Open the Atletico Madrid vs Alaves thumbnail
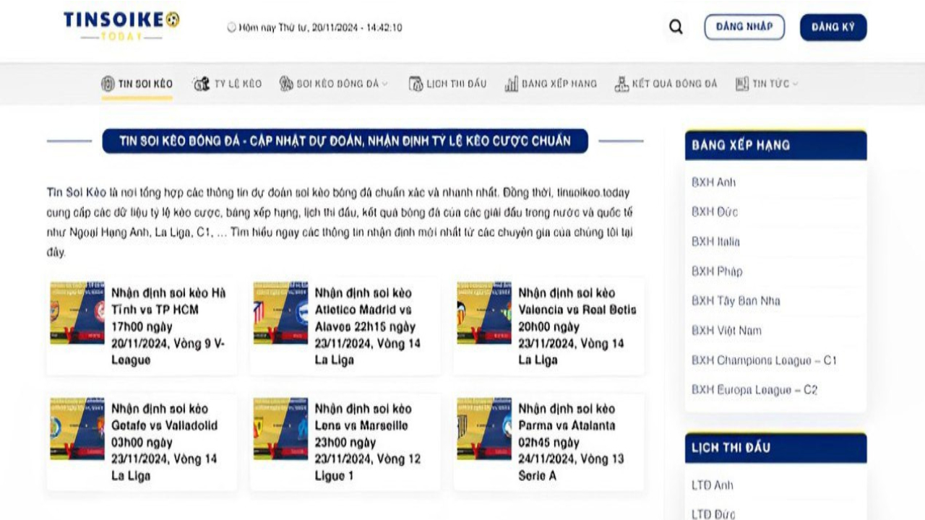The height and width of the screenshot is (520, 925). pos(280,313)
